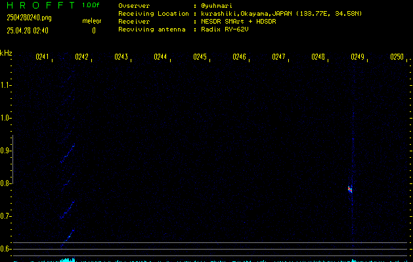Click the 0244 time marker
The width and height of the screenshot is (413, 262).
pyautogui.click(x=160, y=57)
